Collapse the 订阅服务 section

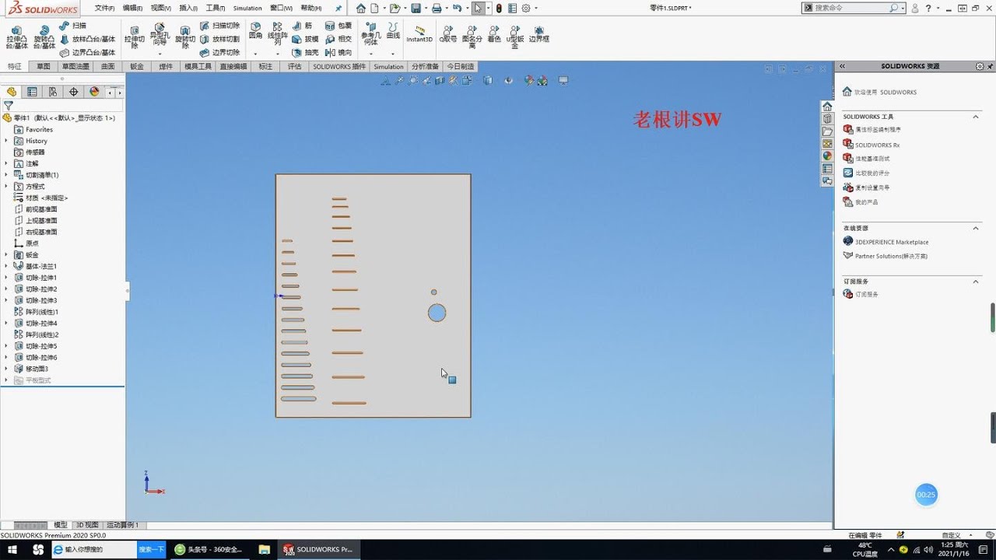click(976, 282)
